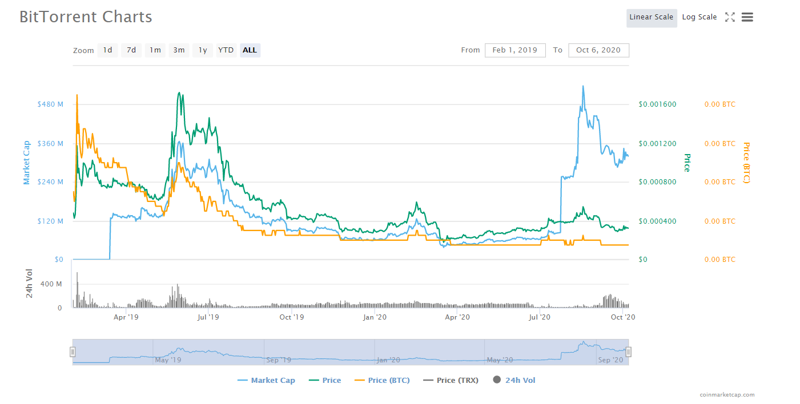Image resolution: width=800 pixels, height=404 pixels.
Task: Open the coinmarketcap.com credit link
Action: (x=727, y=394)
